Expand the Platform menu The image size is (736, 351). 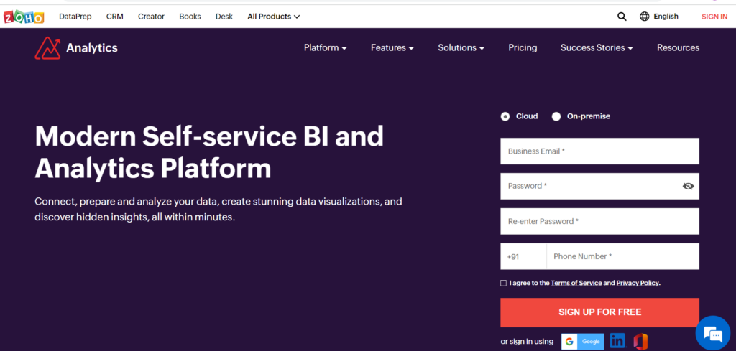pyautogui.click(x=326, y=48)
